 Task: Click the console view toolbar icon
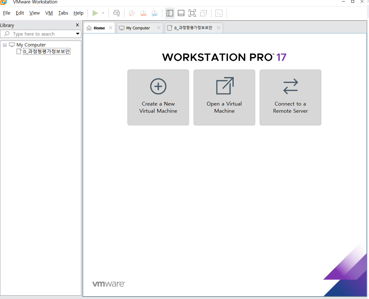pos(219,13)
